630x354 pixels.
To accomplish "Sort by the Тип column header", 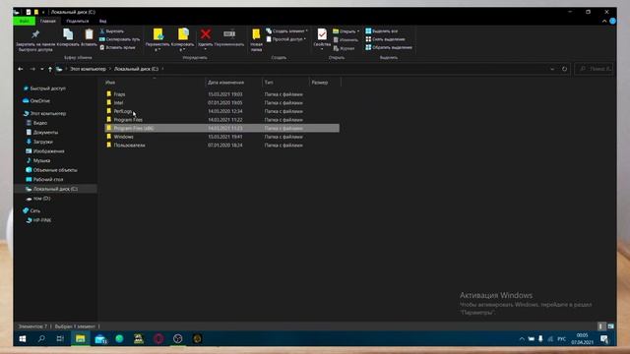I will pyautogui.click(x=269, y=83).
